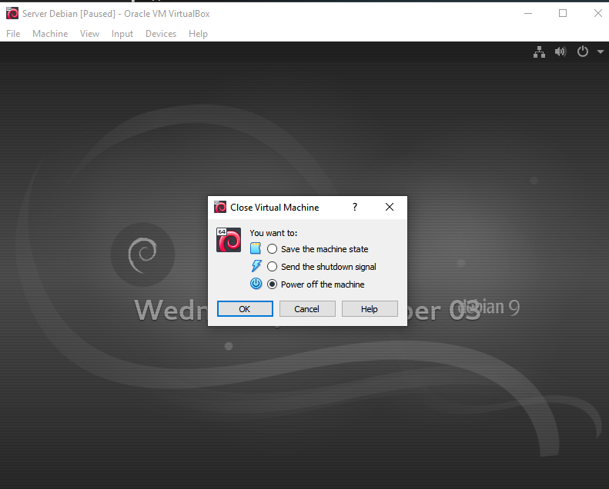
Task: Click the save state disk icon
Action: [x=256, y=248]
